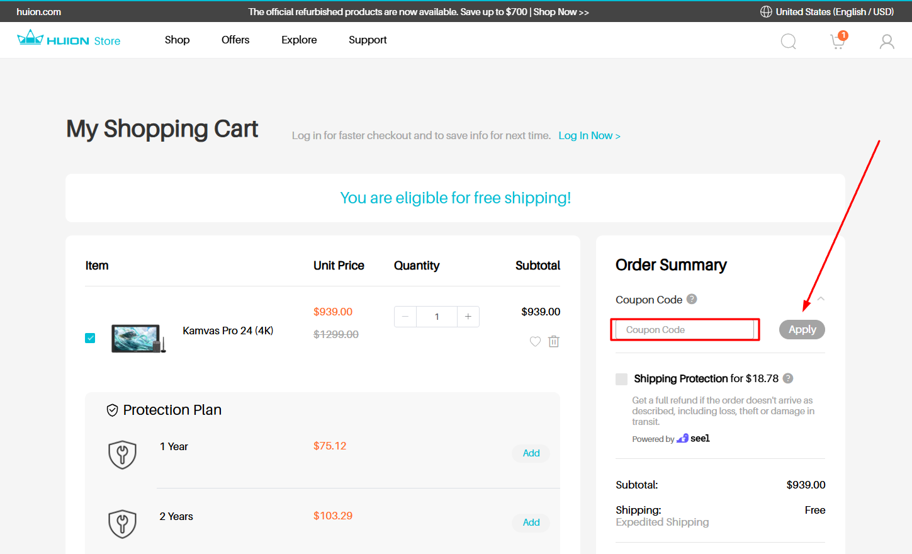Open the user account icon

pos(887,42)
